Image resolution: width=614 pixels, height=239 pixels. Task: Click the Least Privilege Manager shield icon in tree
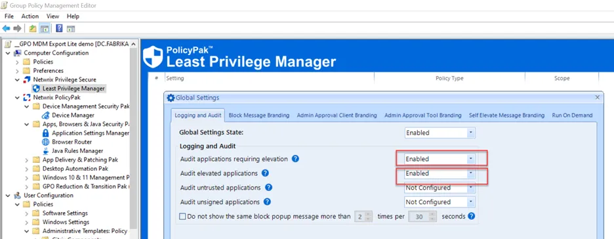[37, 89]
